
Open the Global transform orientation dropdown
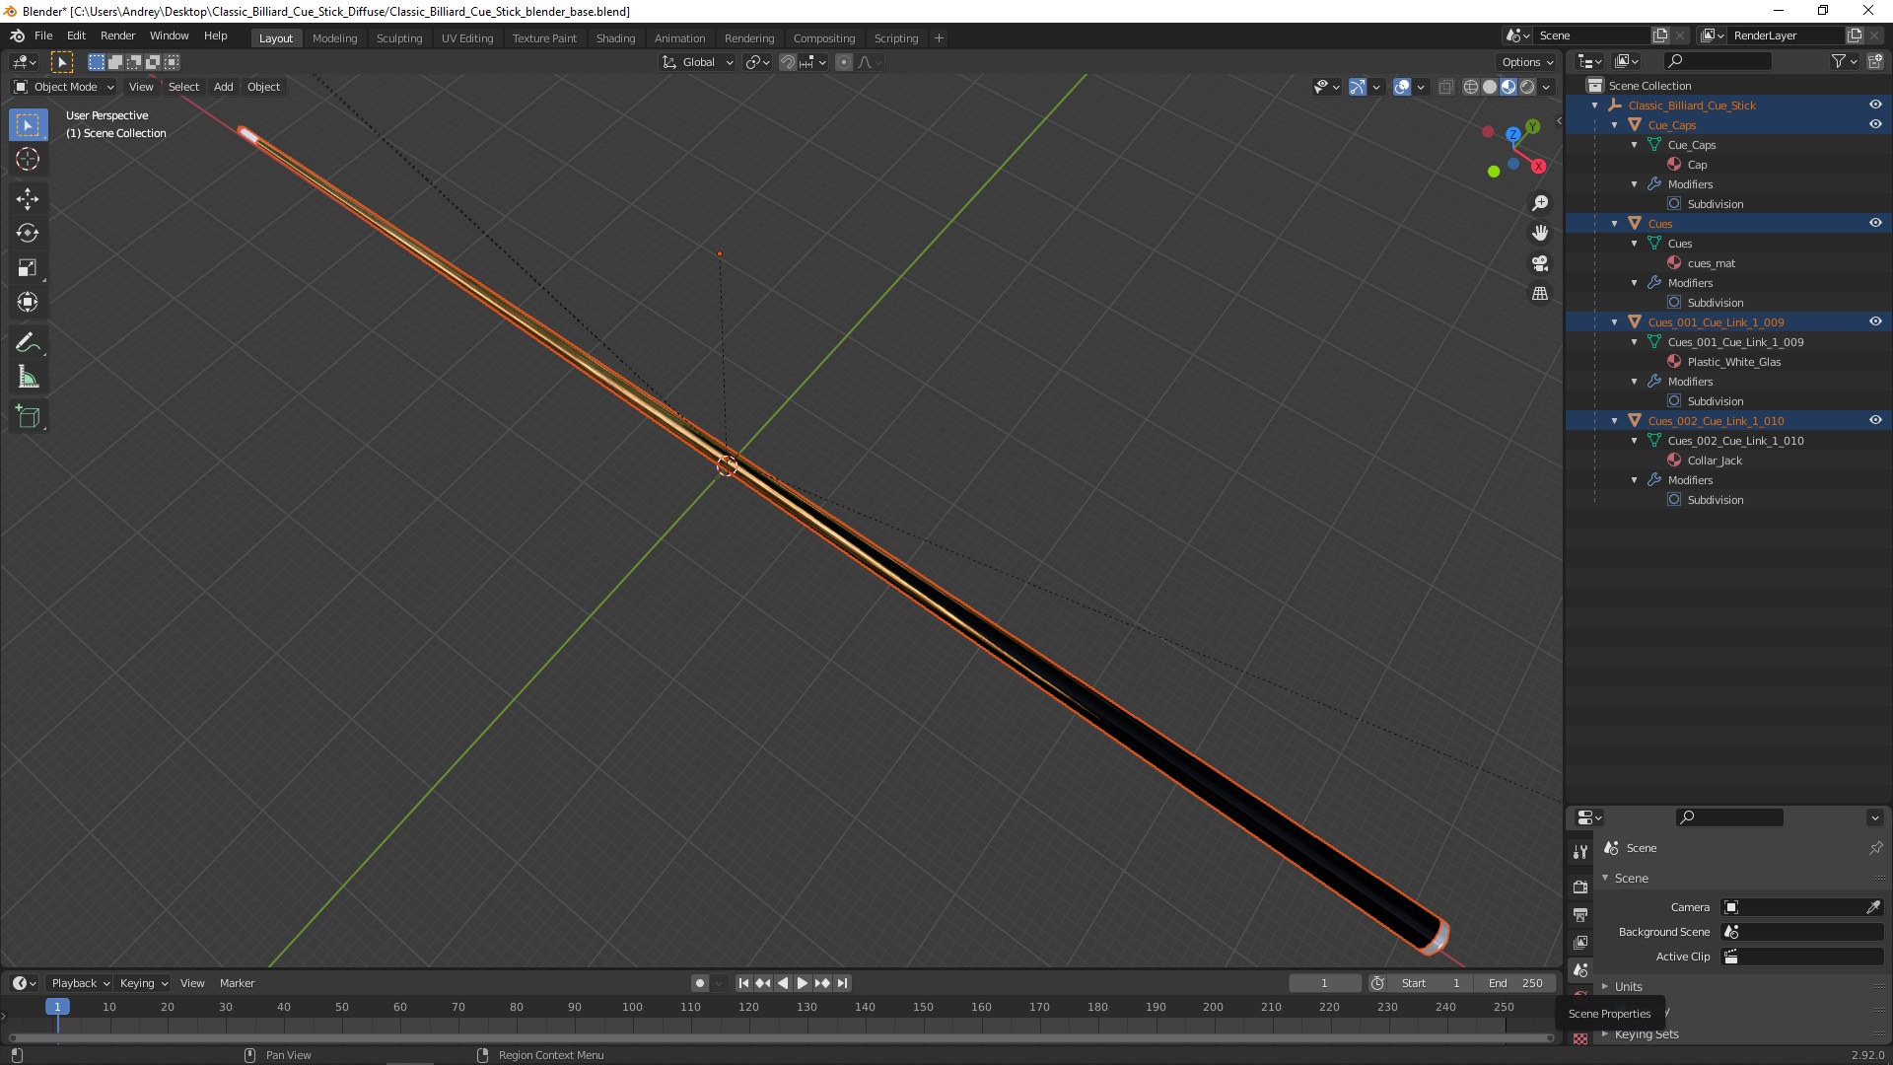[x=698, y=62]
